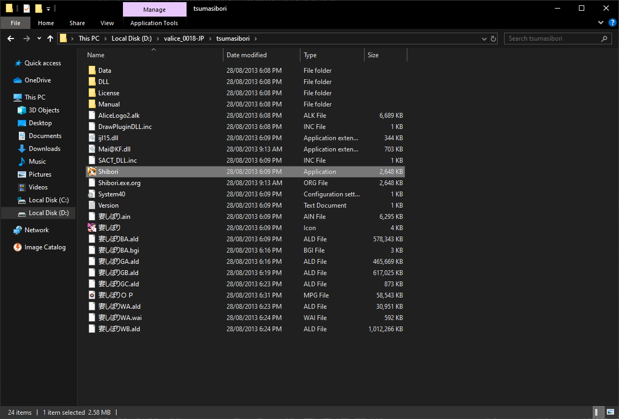
Task: Switch to large icons view in status bar
Action: click(x=610, y=412)
